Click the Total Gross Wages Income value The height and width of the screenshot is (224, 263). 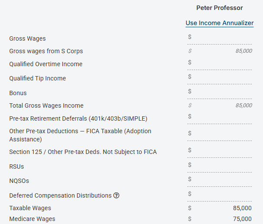click(244, 106)
